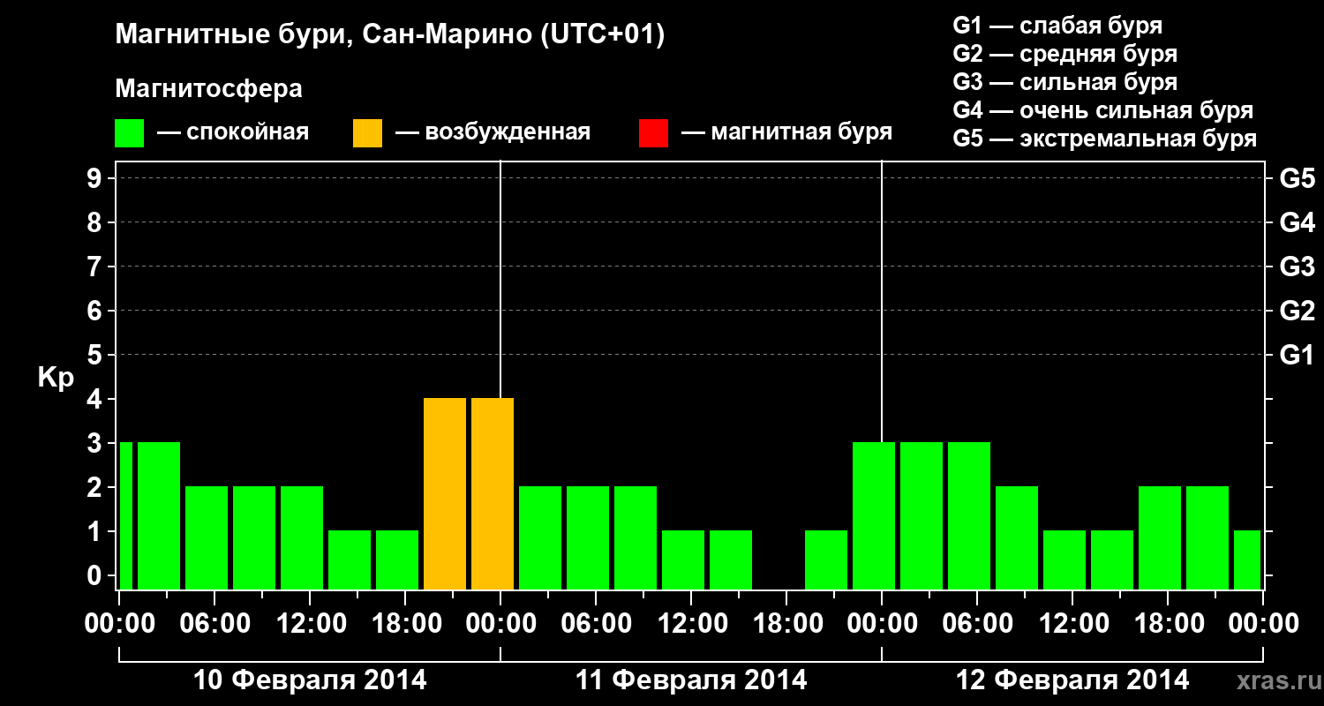Click the red 'магнитная буря' legend swatch
This screenshot has width=1324, height=706.
pos(653,133)
